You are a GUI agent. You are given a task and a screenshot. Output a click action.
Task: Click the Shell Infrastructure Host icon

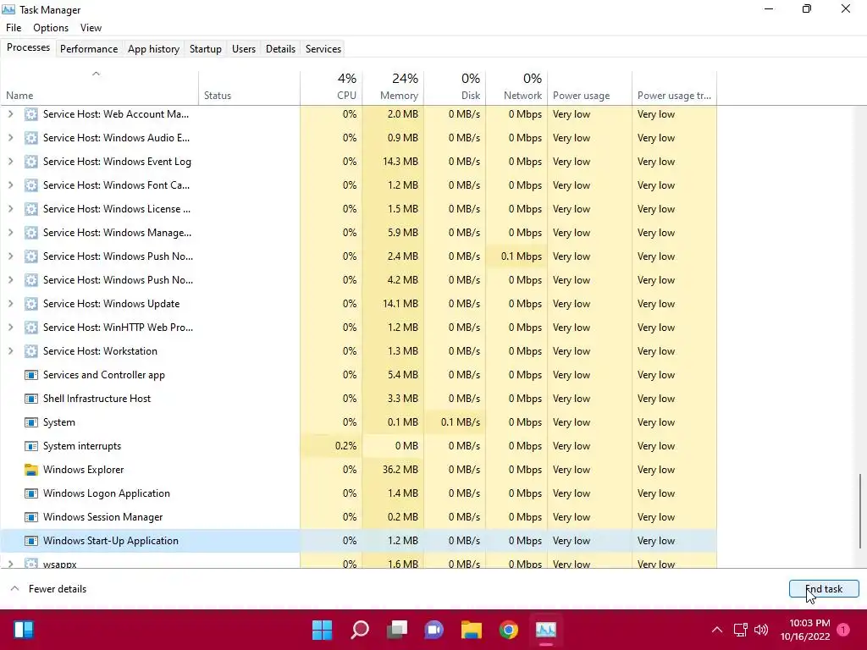click(31, 399)
